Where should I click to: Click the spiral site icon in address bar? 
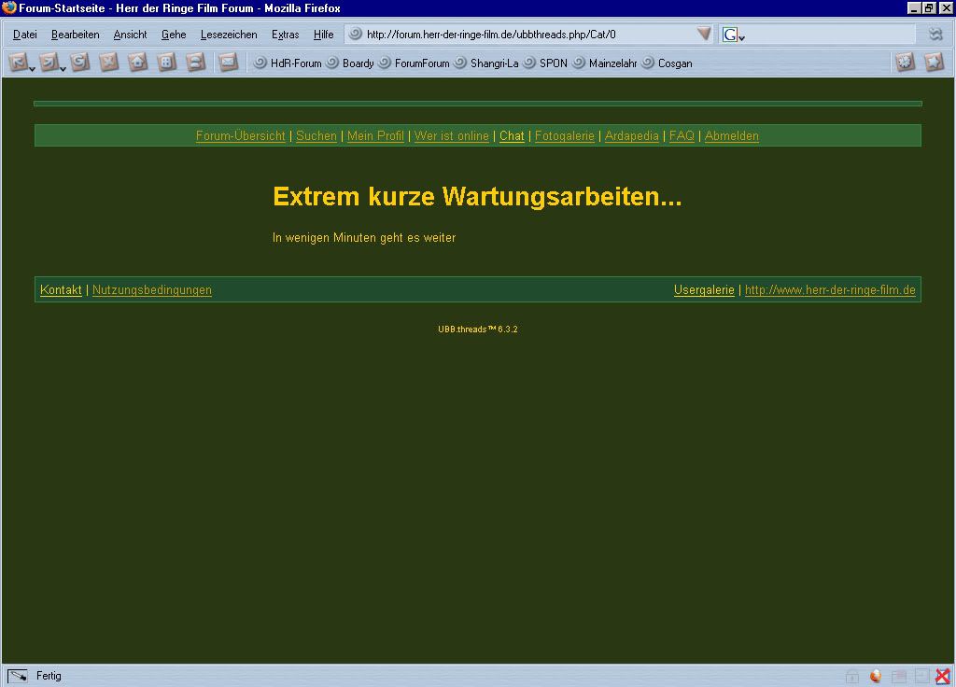(x=356, y=35)
